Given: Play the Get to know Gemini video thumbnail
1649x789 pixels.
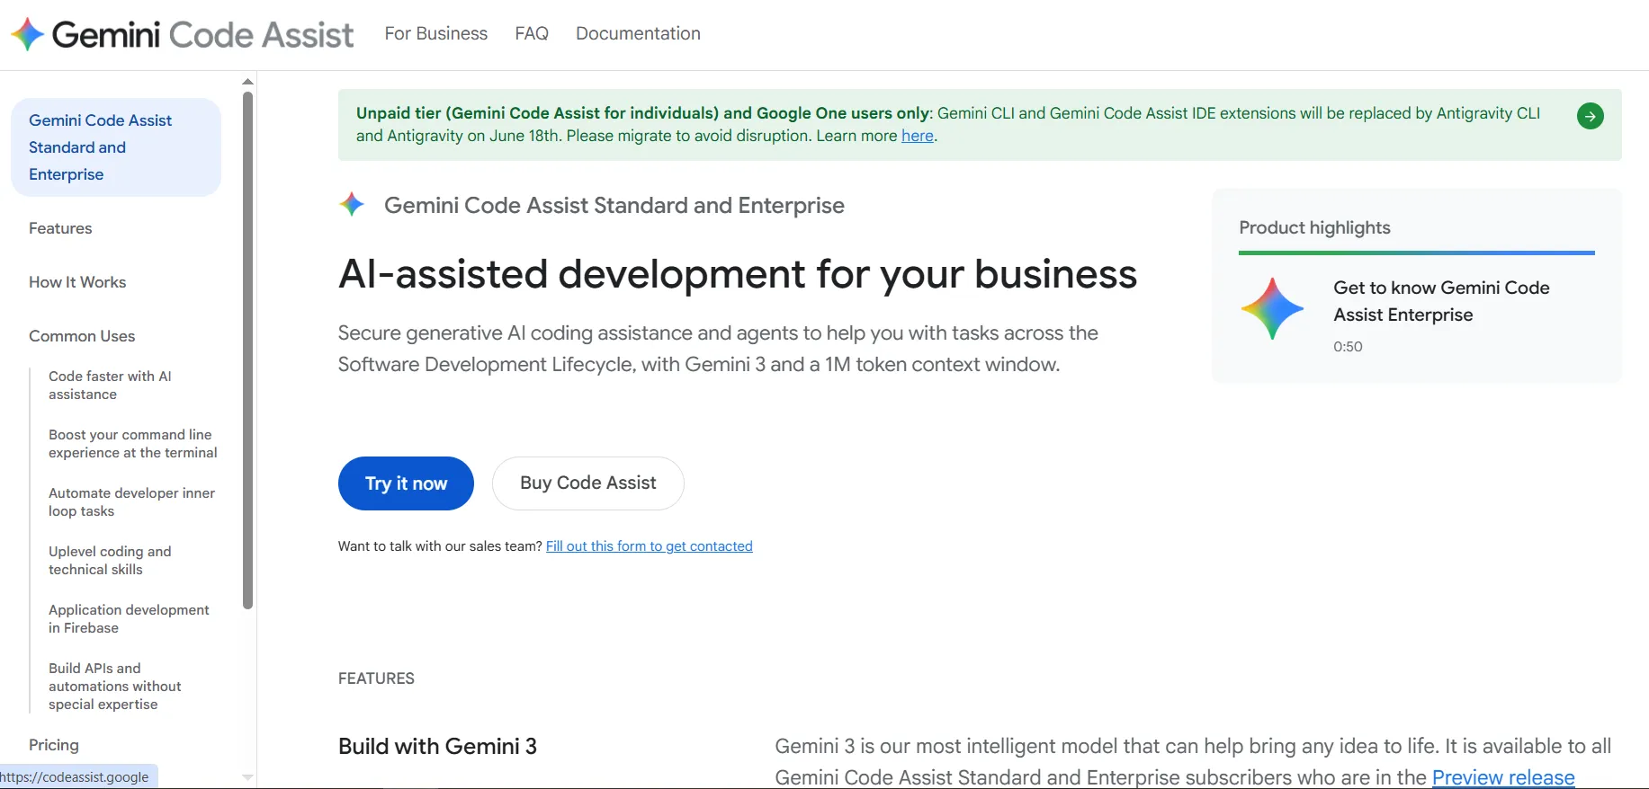Looking at the screenshot, I should (x=1272, y=308).
